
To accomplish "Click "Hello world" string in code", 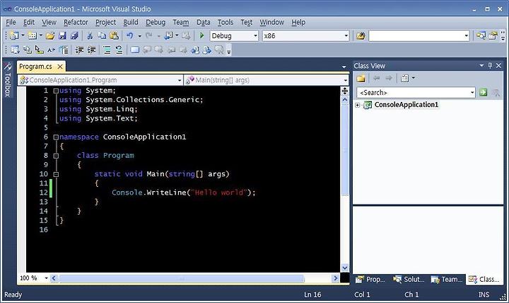I will pyautogui.click(x=219, y=193).
